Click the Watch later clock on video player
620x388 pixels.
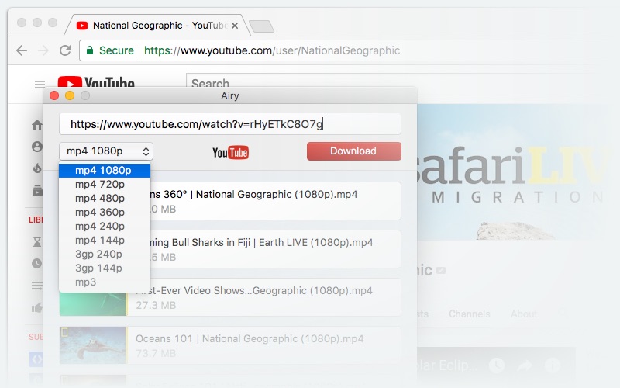coord(497,365)
